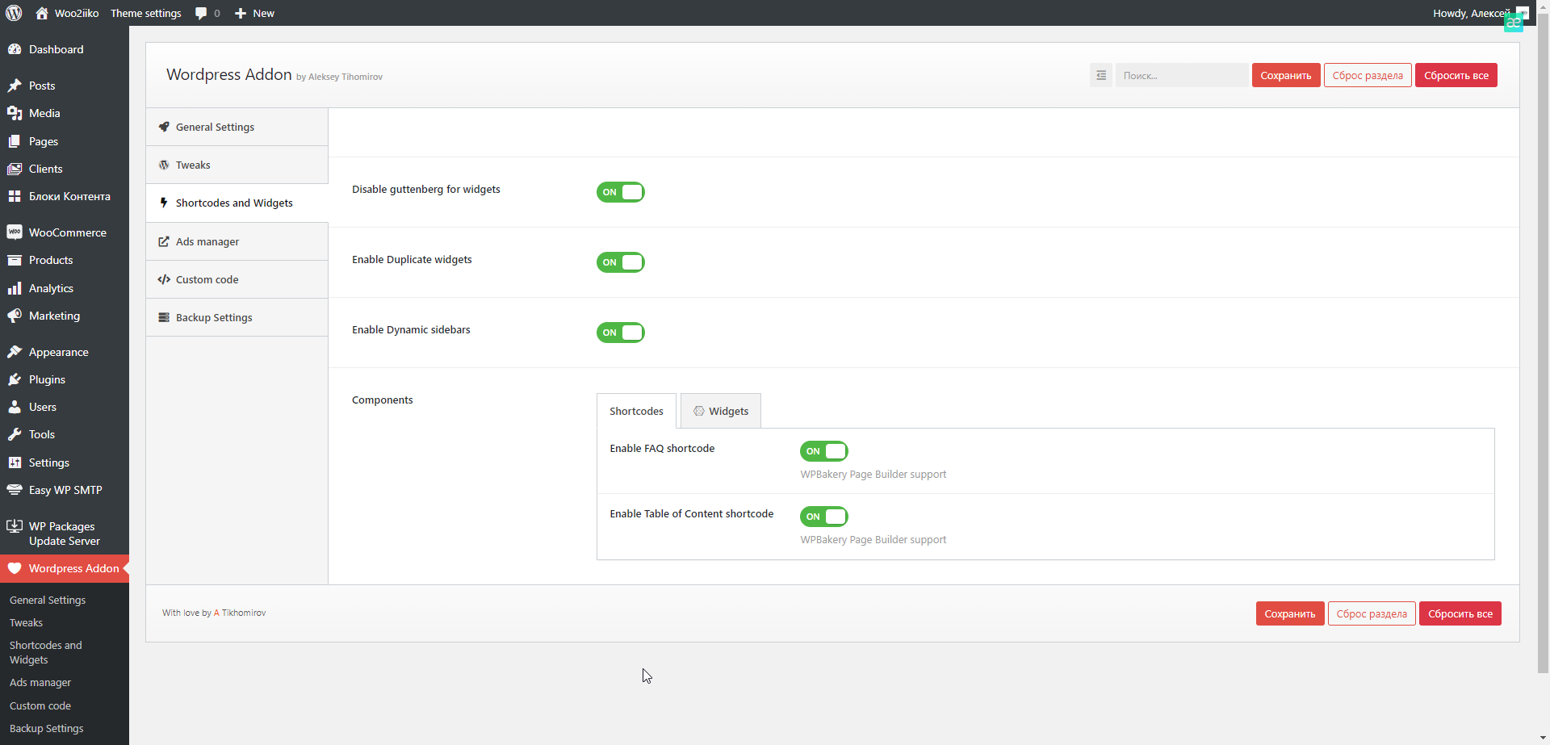Click the Dashboard gauge icon
The height and width of the screenshot is (745, 1550).
pyautogui.click(x=15, y=49)
